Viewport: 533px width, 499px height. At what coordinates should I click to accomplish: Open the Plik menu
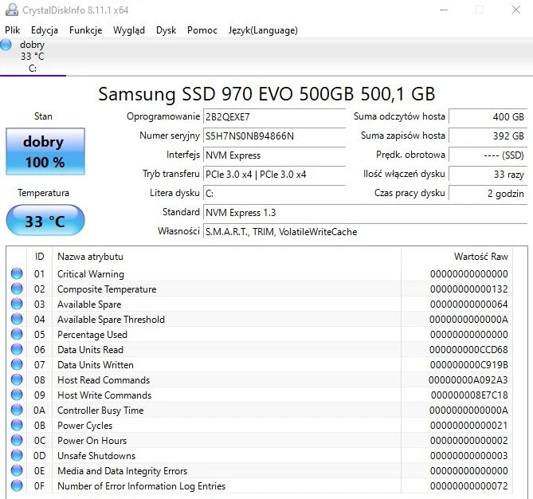[12, 30]
